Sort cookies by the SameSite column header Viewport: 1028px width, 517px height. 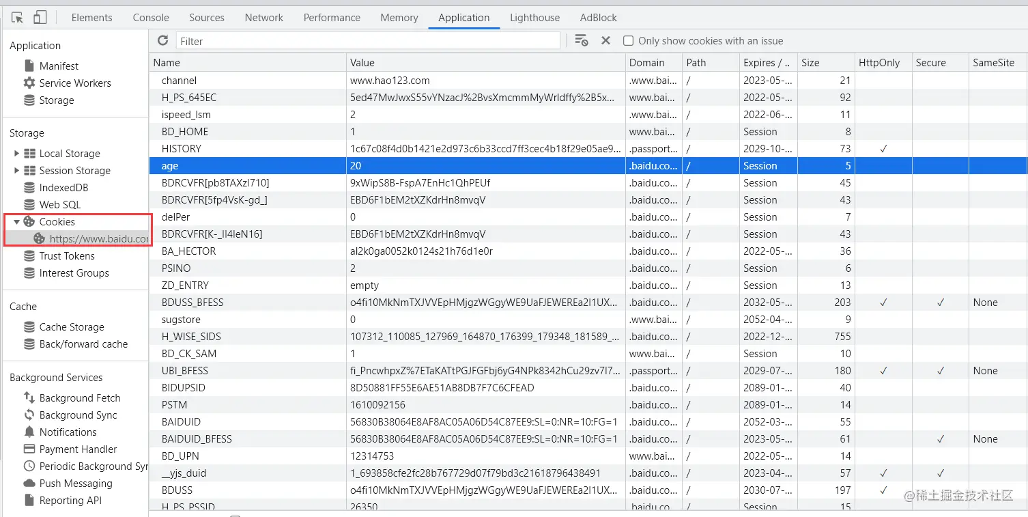click(998, 63)
